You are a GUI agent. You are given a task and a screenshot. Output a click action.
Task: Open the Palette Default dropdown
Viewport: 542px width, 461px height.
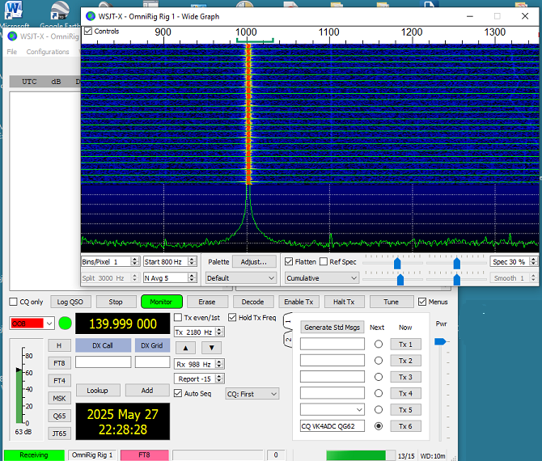pos(240,278)
